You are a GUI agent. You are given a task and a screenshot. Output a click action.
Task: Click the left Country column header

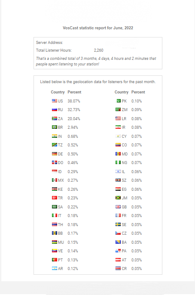tap(58, 92)
